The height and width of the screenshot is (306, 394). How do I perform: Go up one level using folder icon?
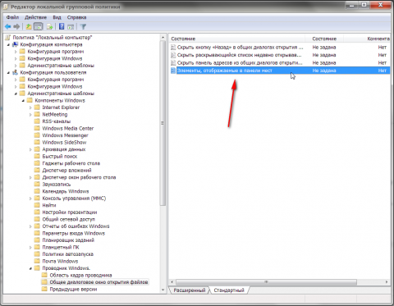click(29, 26)
